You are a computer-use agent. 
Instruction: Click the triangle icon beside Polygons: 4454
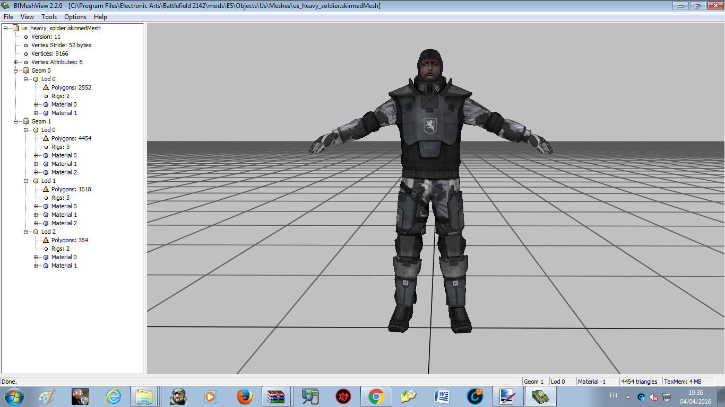46,138
